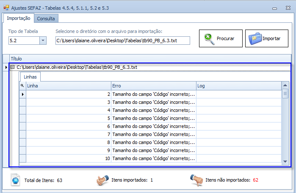
Task: Click the magnifier icon on Procurar button
Action: [x=208, y=38]
